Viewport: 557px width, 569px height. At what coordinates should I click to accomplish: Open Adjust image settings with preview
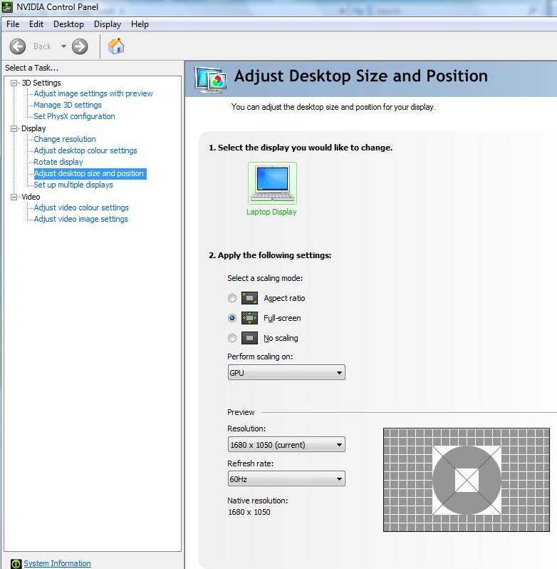pyautogui.click(x=93, y=93)
